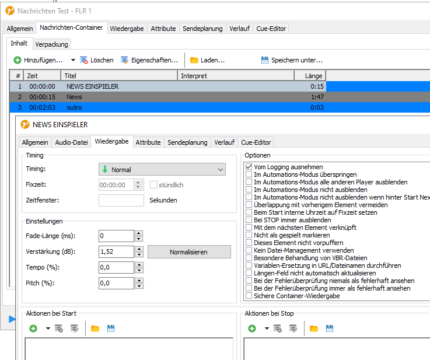The height and width of the screenshot is (360, 430).
Task: Open Sendeplanung tab in NEWS EINSPIELER
Action: (x=187, y=142)
